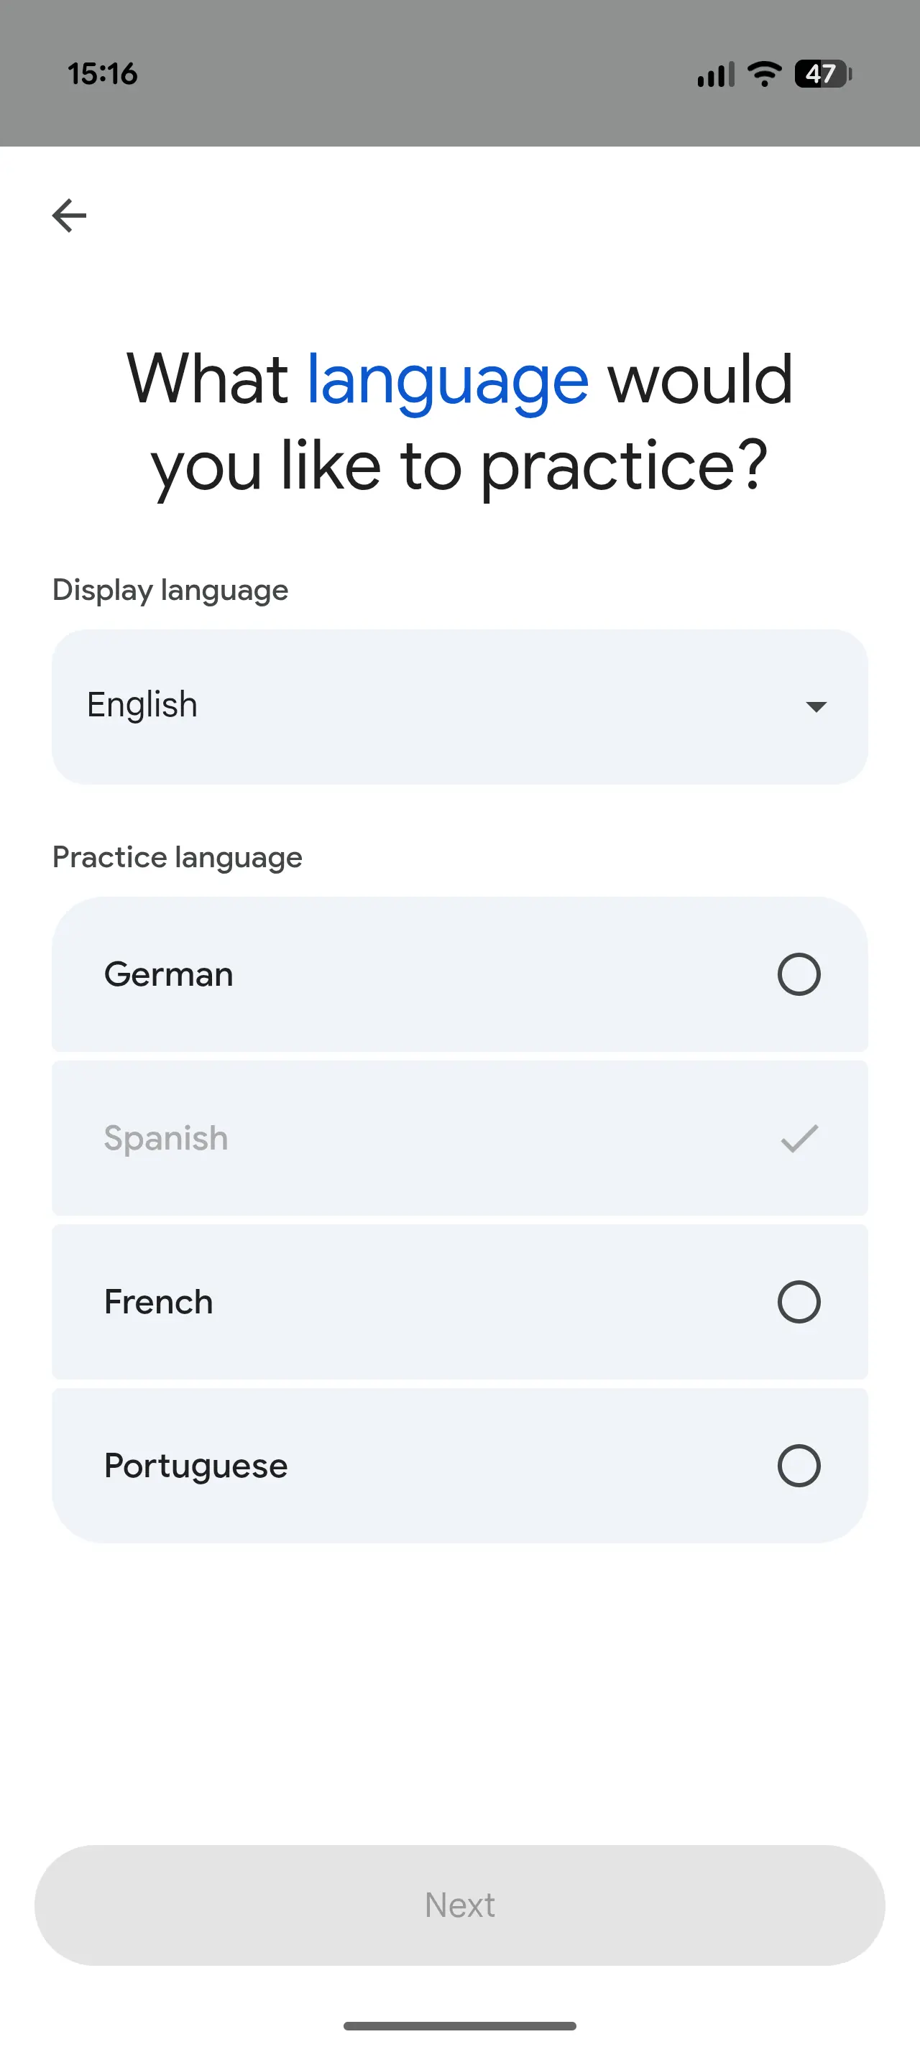Click the dropdown arrow next to English
Viewport: 920px width, 2052px height.
pyautogui.click(x=816, y=706)
